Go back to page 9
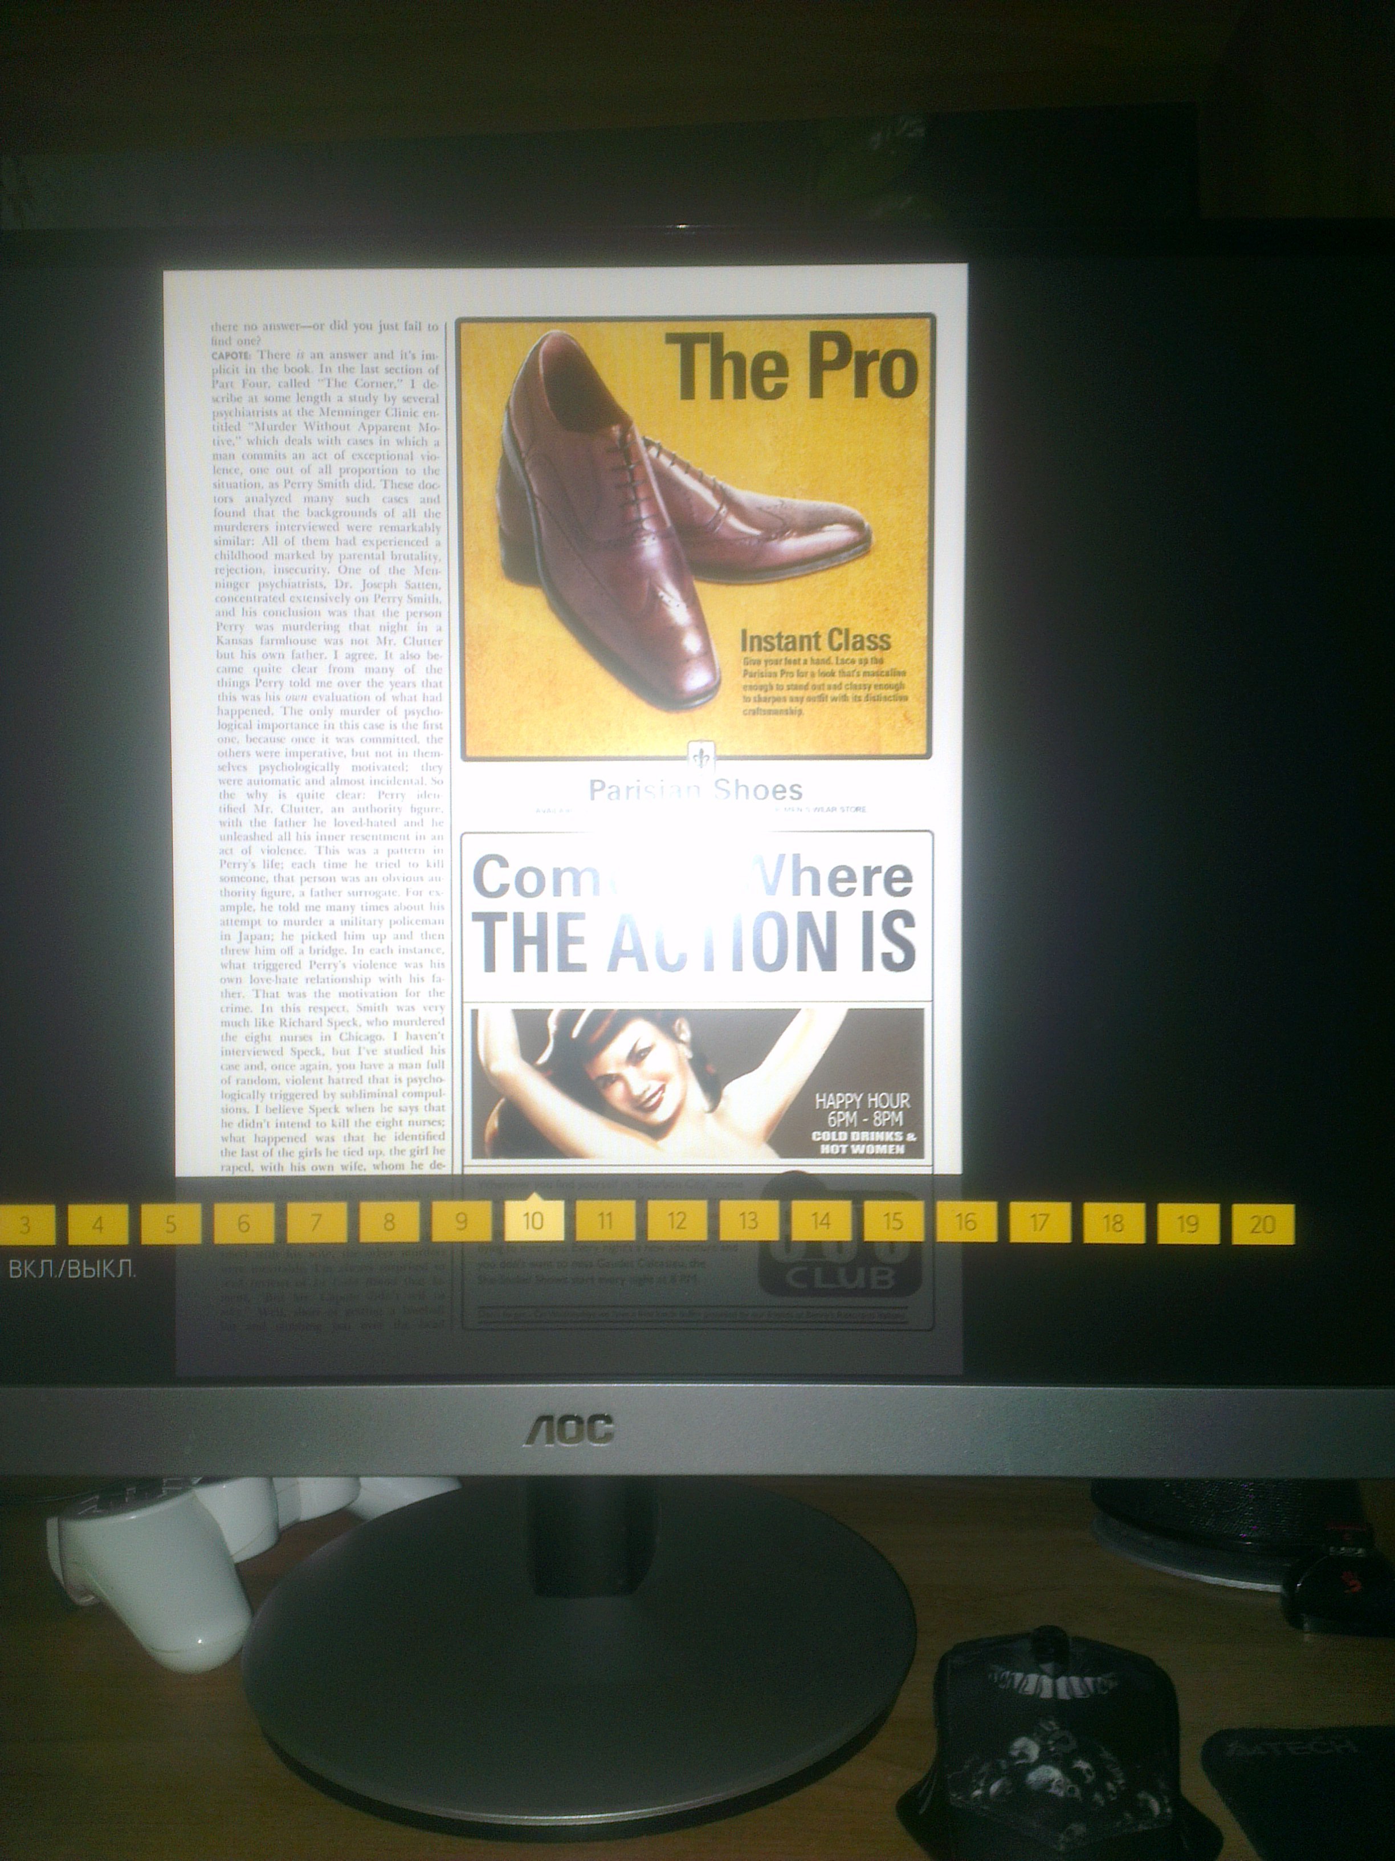Viewport: 1395px width, 1861px height. 462,1222
